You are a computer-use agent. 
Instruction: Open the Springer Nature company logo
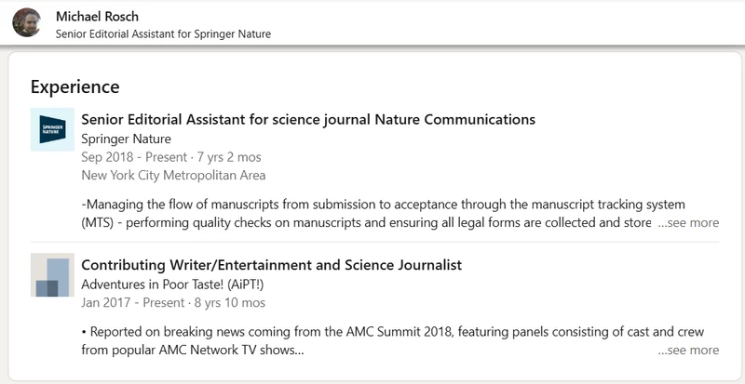pos(52,130)
